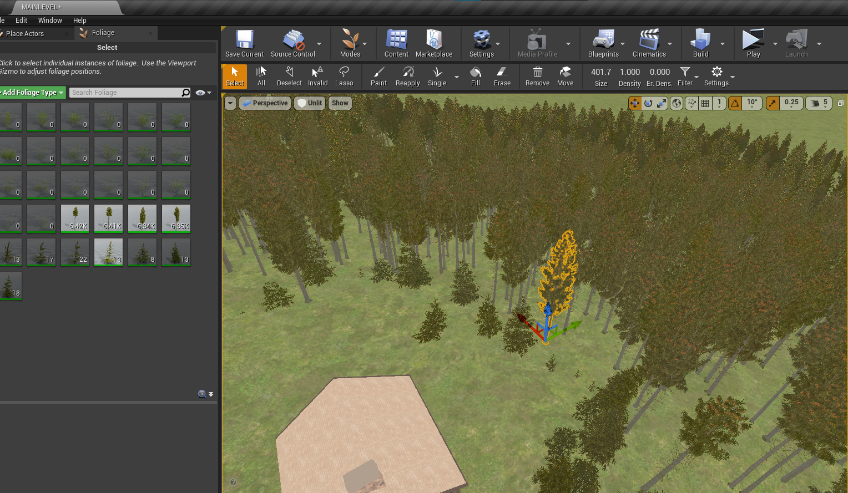The height and width of the screenshot is (493, 848).
Task: Click the Deselect tool
Action: click(x=289, y=77)
